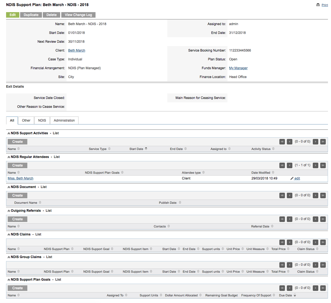Viewport: 331px width, 303px height.
Task: Click the Delete button
Action: pos(52,15)
